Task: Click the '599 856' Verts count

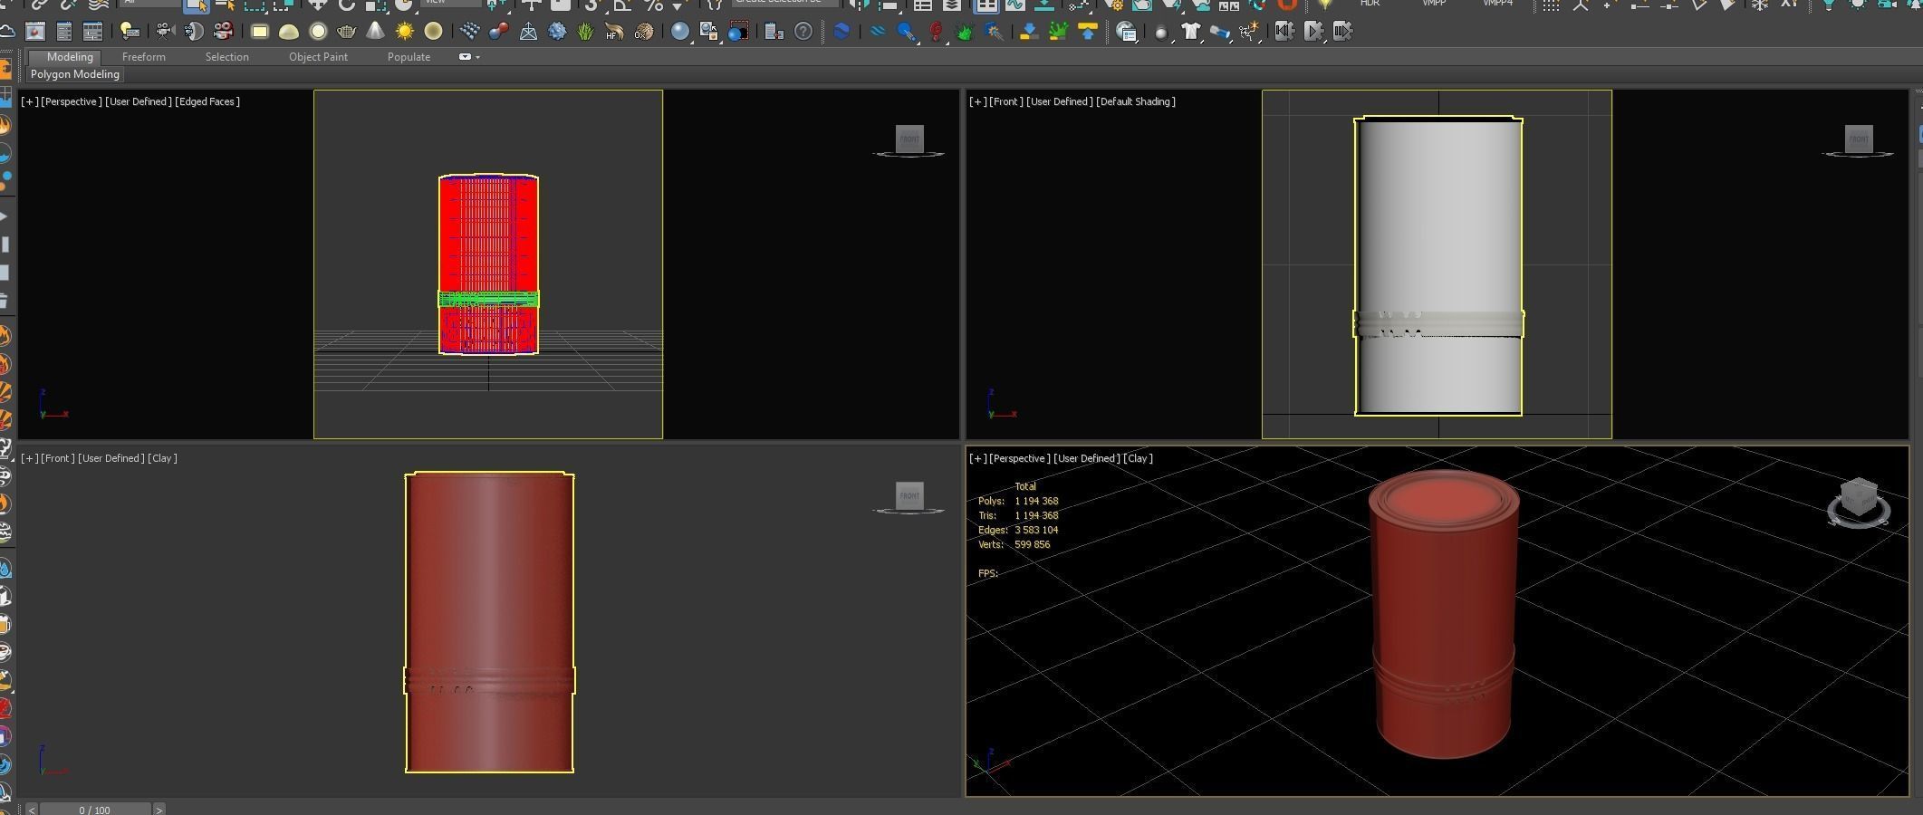Action: (x=1032, y=544)
